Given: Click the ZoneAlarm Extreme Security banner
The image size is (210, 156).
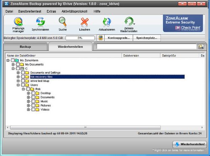Looking at the screenshot, I should pos(183,23).
